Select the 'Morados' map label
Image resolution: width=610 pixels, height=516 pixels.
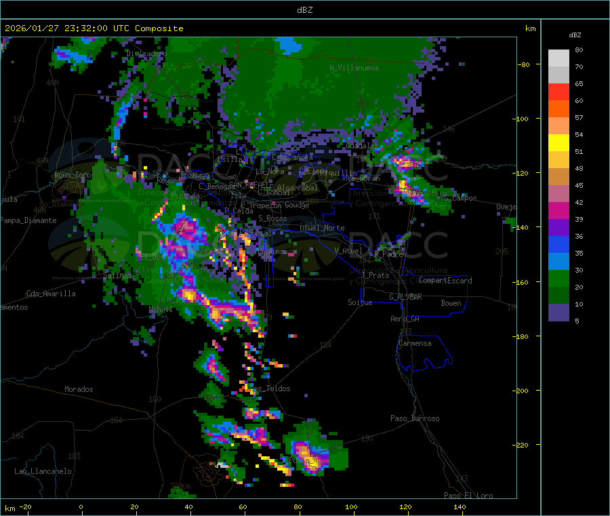(79, 389)
